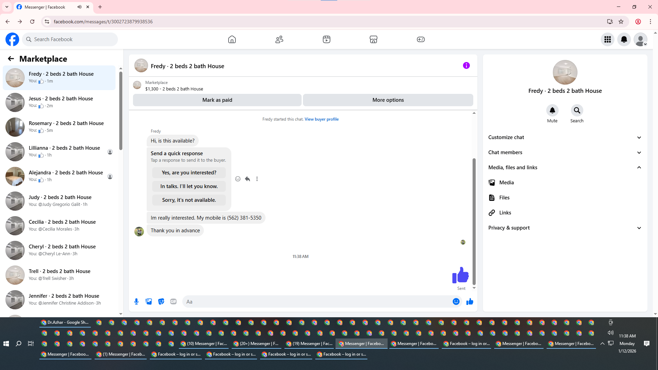Send a thumbs-up like from composer
658x370 pixels.
tap(470, 301)
